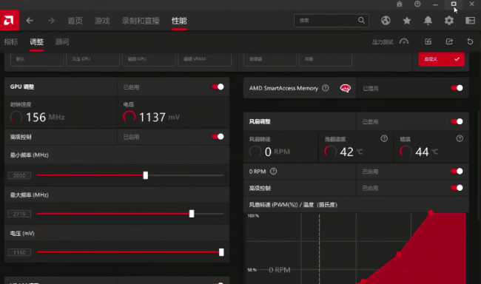Open favorites star icon
Viewport: 481px width, 284px height.
(x=407, y=21)
